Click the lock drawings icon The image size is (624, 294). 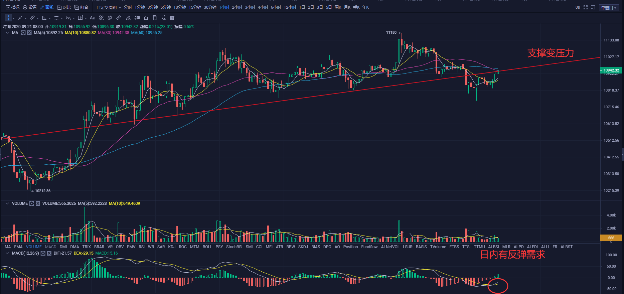146,18
